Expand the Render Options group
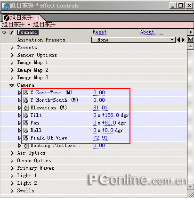 click(x=12, y=55)
